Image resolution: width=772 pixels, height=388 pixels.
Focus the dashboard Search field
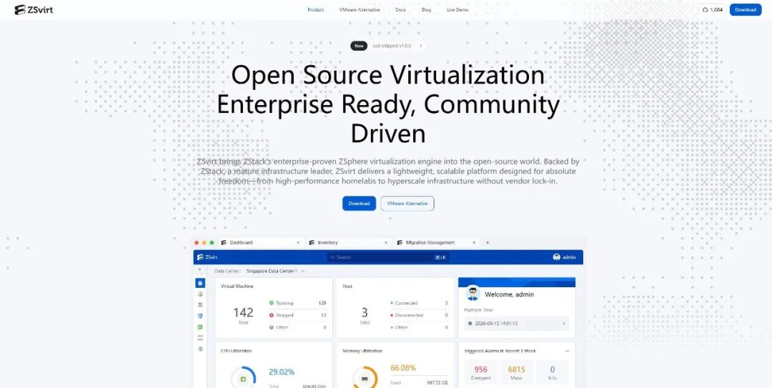(388, 257)
